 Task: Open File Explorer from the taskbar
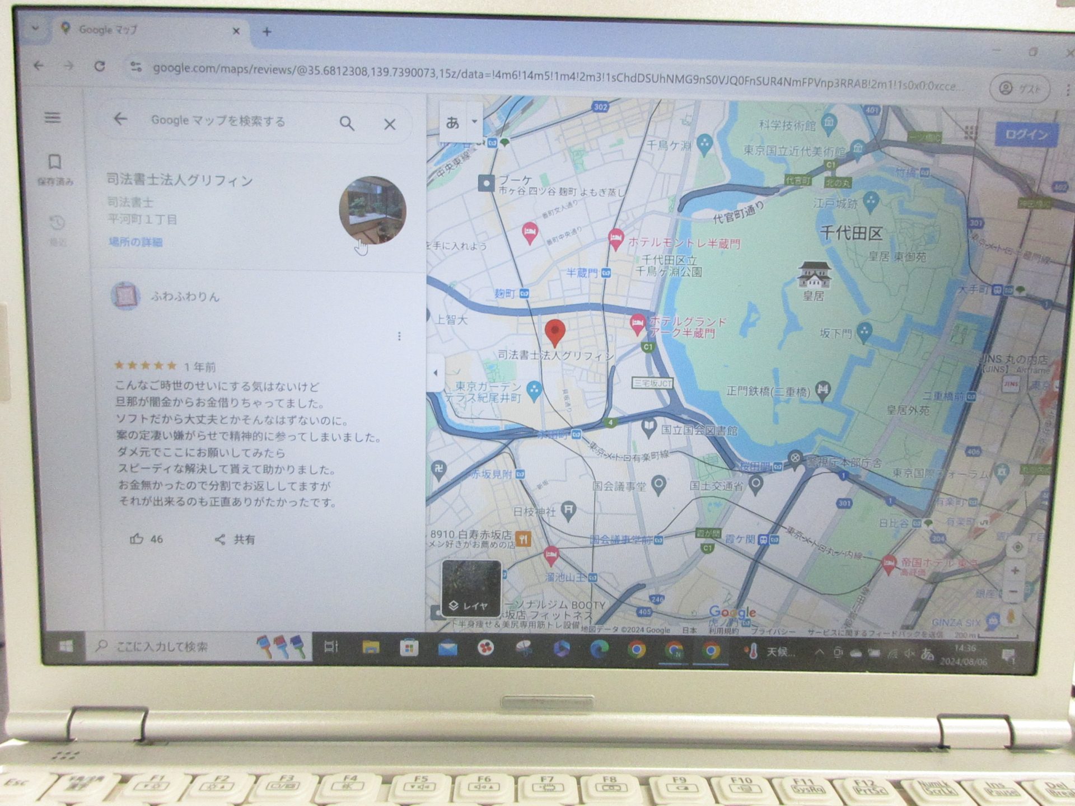[371, 648]
